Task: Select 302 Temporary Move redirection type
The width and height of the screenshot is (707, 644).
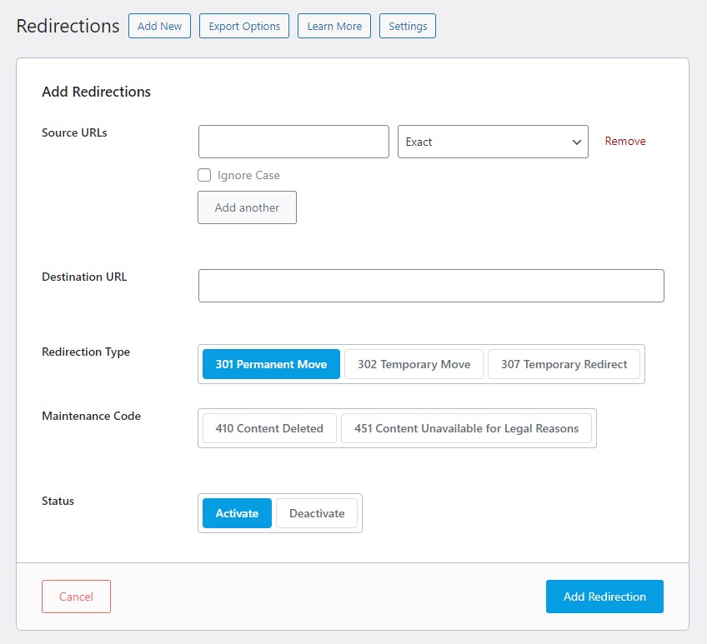Action: pyautogui.click(x=414, y=364)
